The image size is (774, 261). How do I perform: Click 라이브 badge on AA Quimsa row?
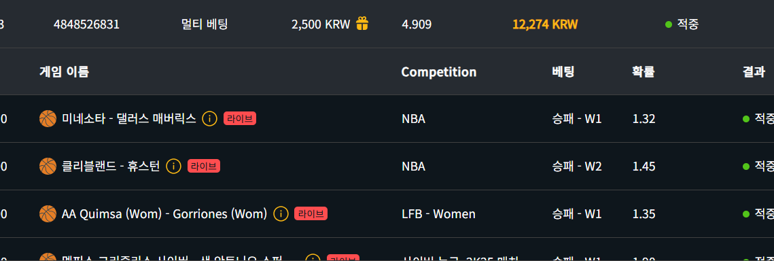(x=311, y=213)
